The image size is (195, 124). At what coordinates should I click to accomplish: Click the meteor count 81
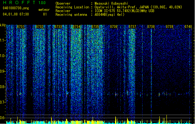pos(45,14)
